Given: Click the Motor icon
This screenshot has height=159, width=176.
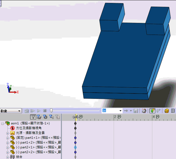Looking at the screenshot, I should 167,111.
